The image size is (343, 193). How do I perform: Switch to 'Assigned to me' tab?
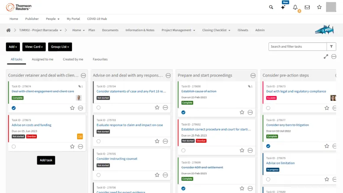tap(42, 59)
